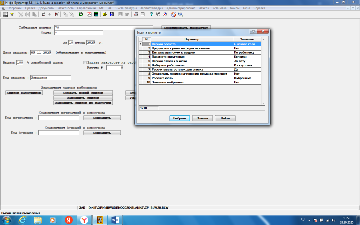Open the 'Зарплата/Кадры' menu
Screen dimensions: 360x225
[151, 8]
